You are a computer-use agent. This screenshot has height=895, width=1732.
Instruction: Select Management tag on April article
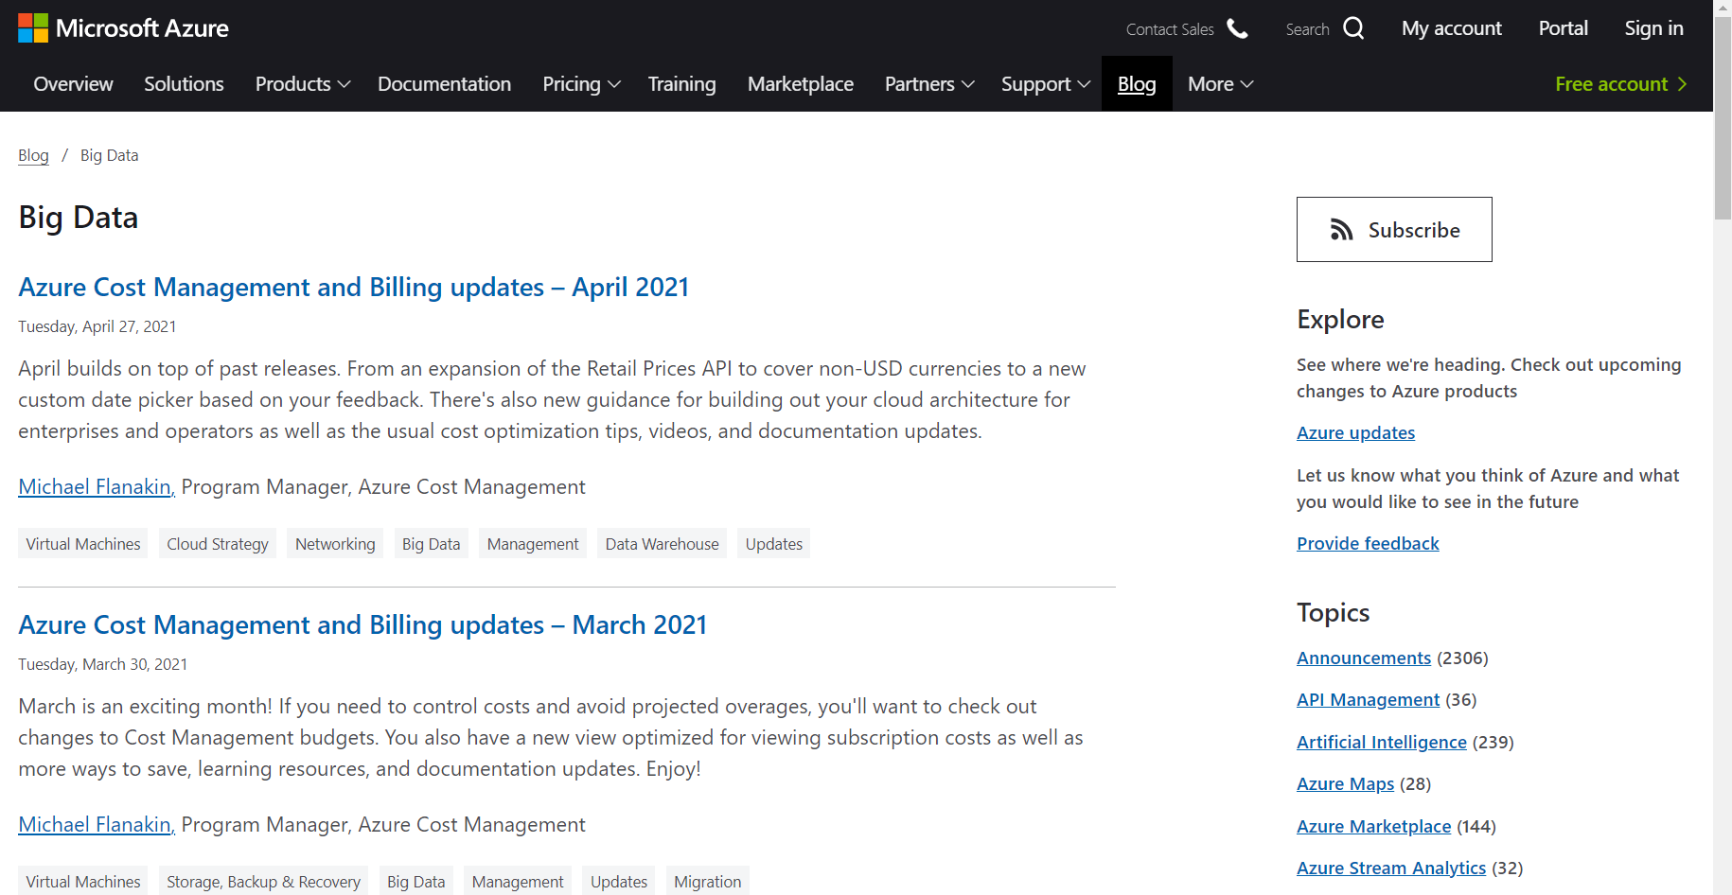point(533,544)
